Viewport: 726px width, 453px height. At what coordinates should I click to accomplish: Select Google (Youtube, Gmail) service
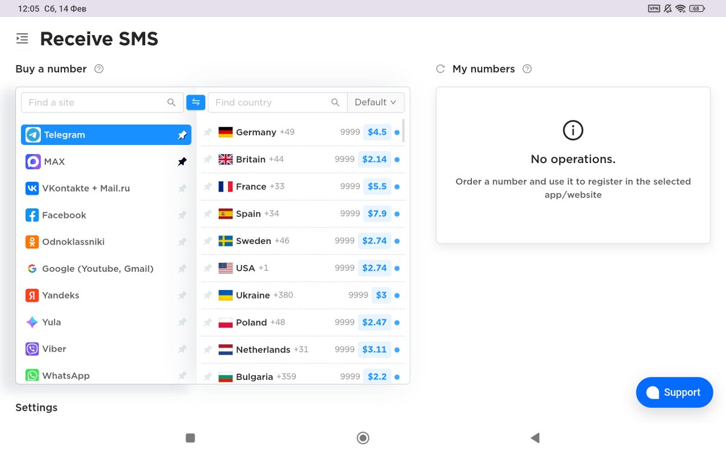click(x=106, y=269)
